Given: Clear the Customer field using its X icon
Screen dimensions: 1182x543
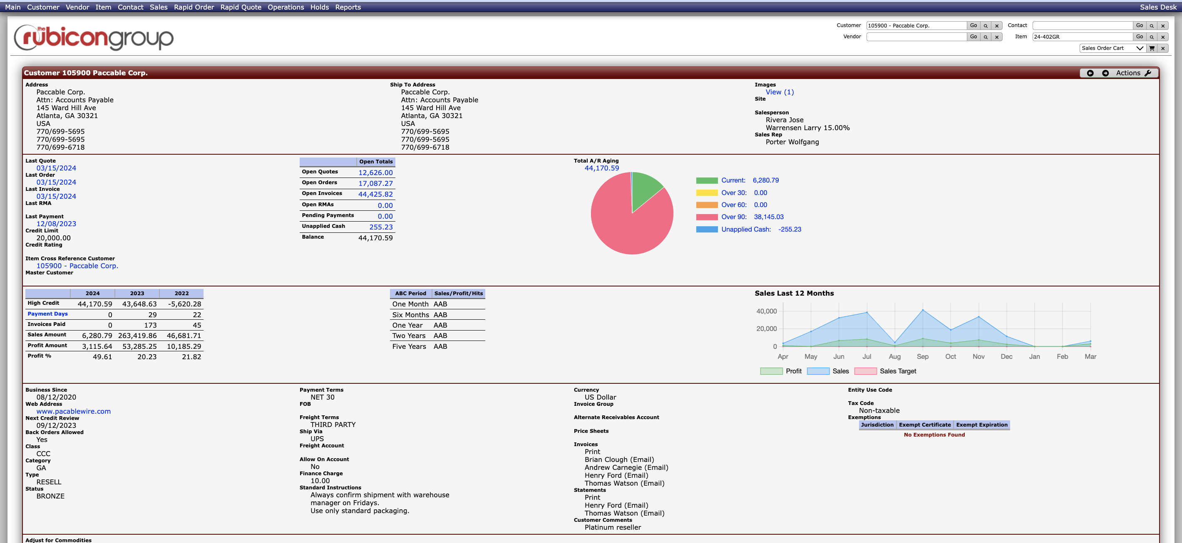Looking at the screenshot, I should pos(996,25).
